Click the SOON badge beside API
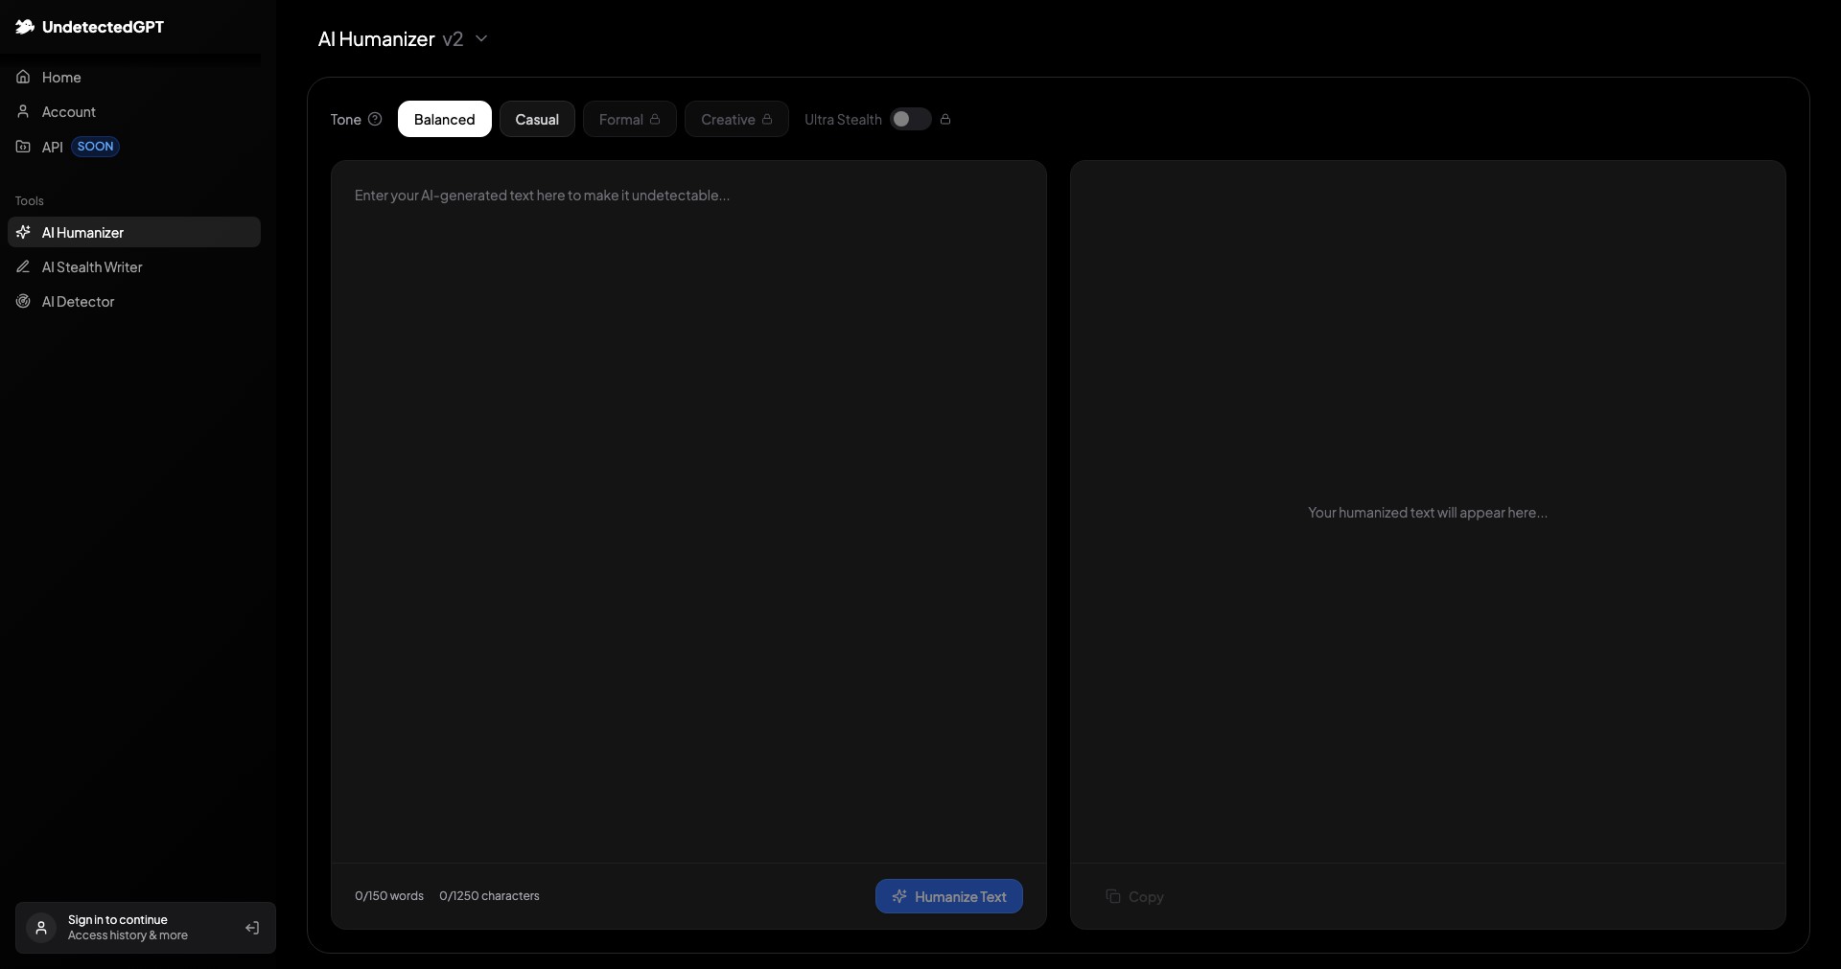The width and height of the screenshot is (1841, 969). pyautogui.click(x=95, y=146)
